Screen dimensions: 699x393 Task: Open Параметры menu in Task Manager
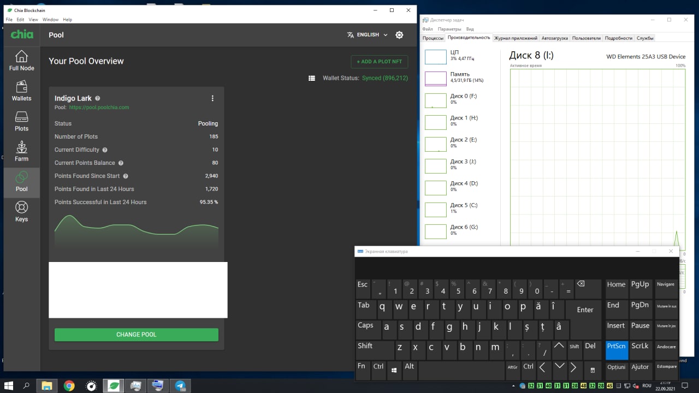tap(449, 29)
